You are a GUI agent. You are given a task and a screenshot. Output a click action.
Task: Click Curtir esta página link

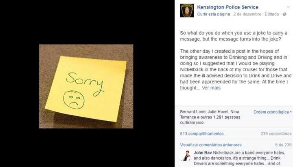coord(214,14)
